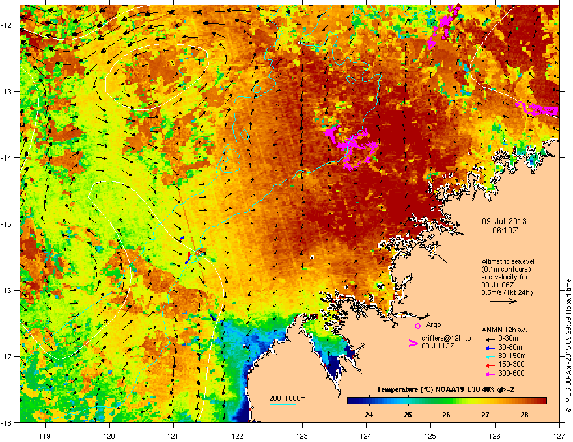Viewport: 573px width, 442px height.
Task: Click the '06:10Z' time label
Action: 505,231
